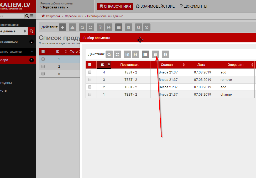256x178 pixels.
Task: Collapse the поставщиков sidebar section chevron
Action: tap(32, 52)
